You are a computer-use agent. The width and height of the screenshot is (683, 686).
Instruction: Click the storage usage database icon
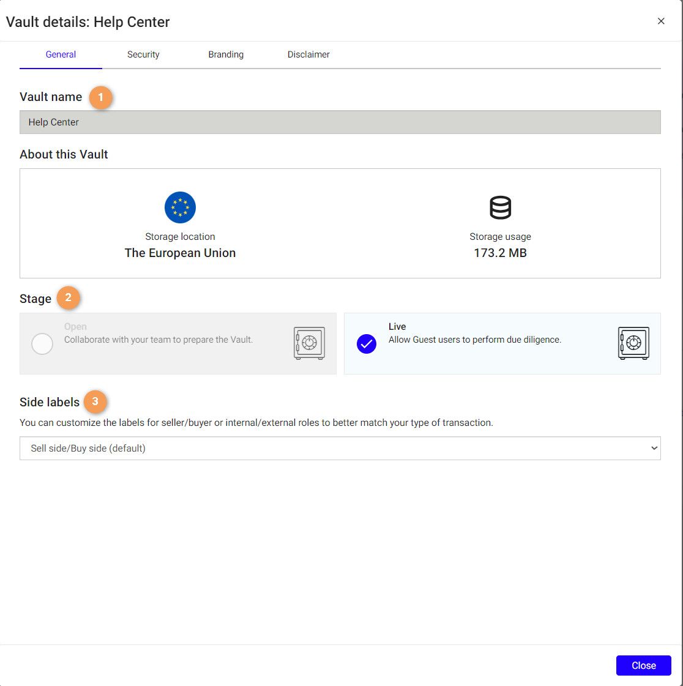pyautogui.click(x=500, y=208)
